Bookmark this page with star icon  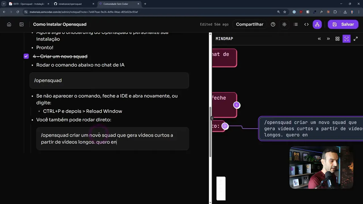285,12
